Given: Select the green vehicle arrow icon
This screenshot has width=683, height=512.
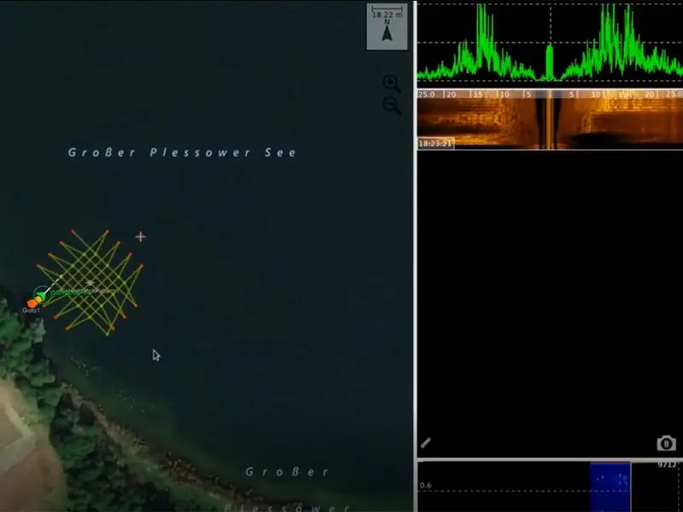Looking at the screenshot, I should (39, 294).
